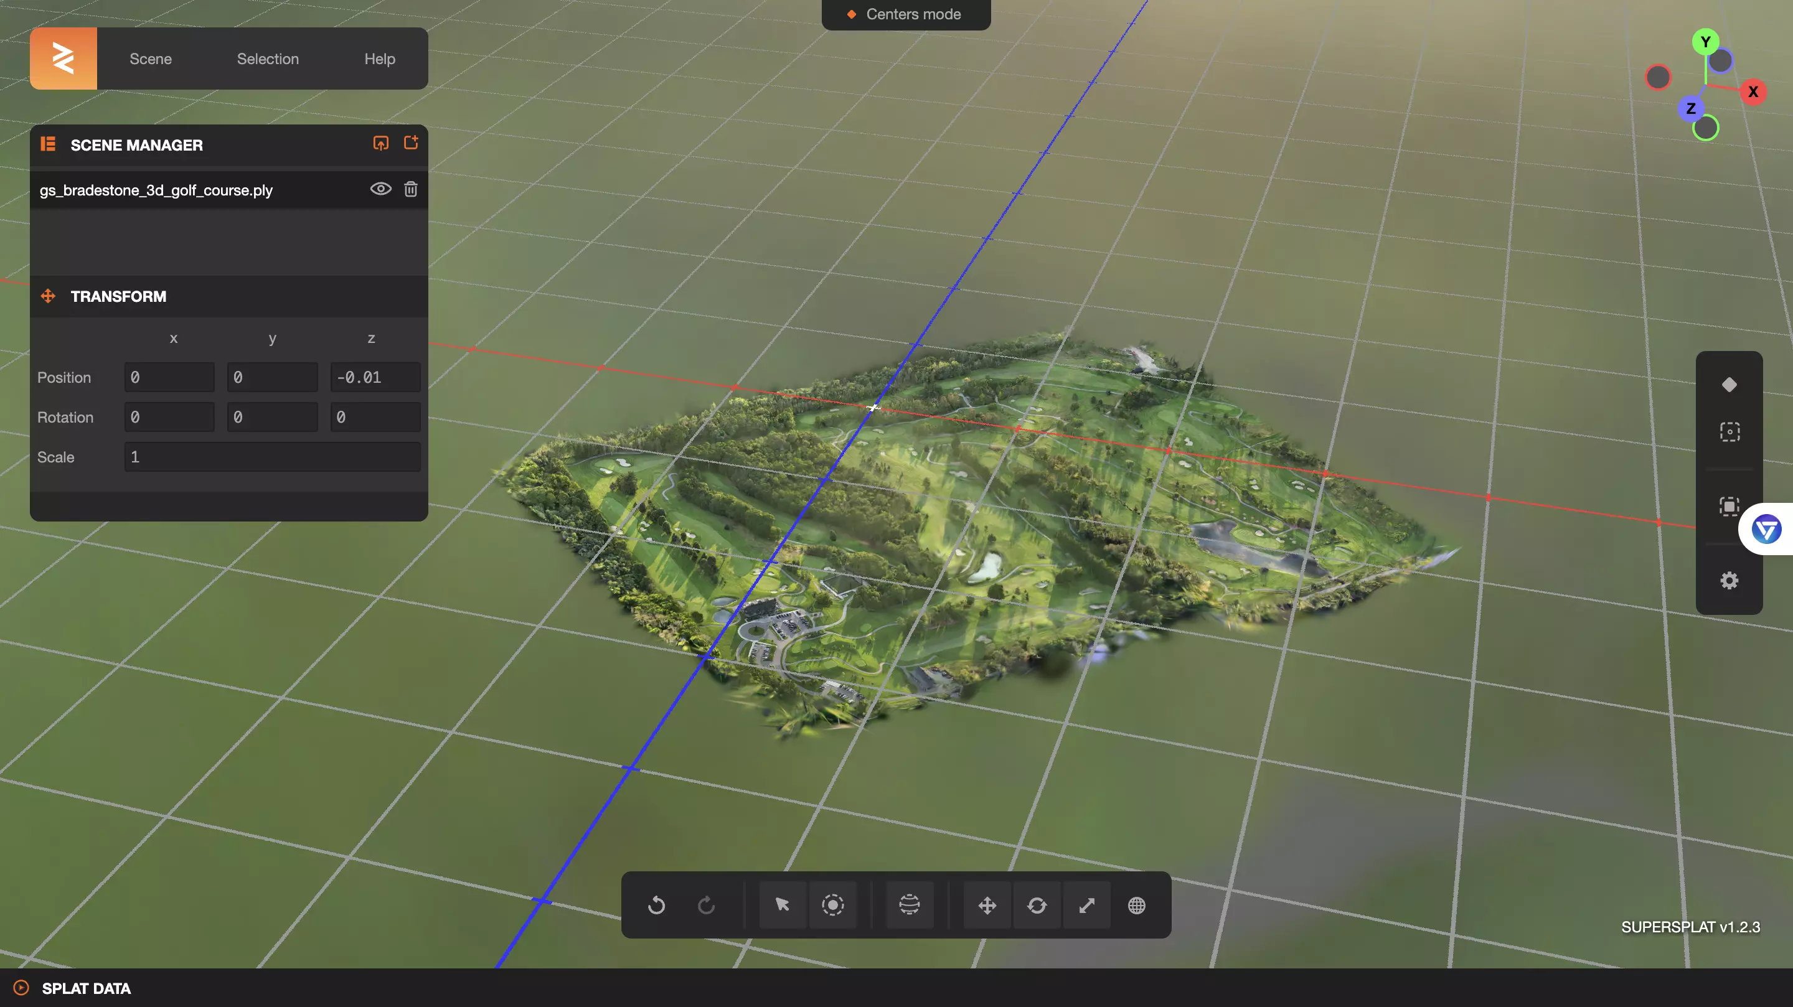Open the Scene menu

(x=150, y=59)
